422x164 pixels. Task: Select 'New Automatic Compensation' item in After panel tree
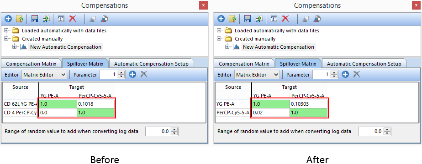(279, 47)
